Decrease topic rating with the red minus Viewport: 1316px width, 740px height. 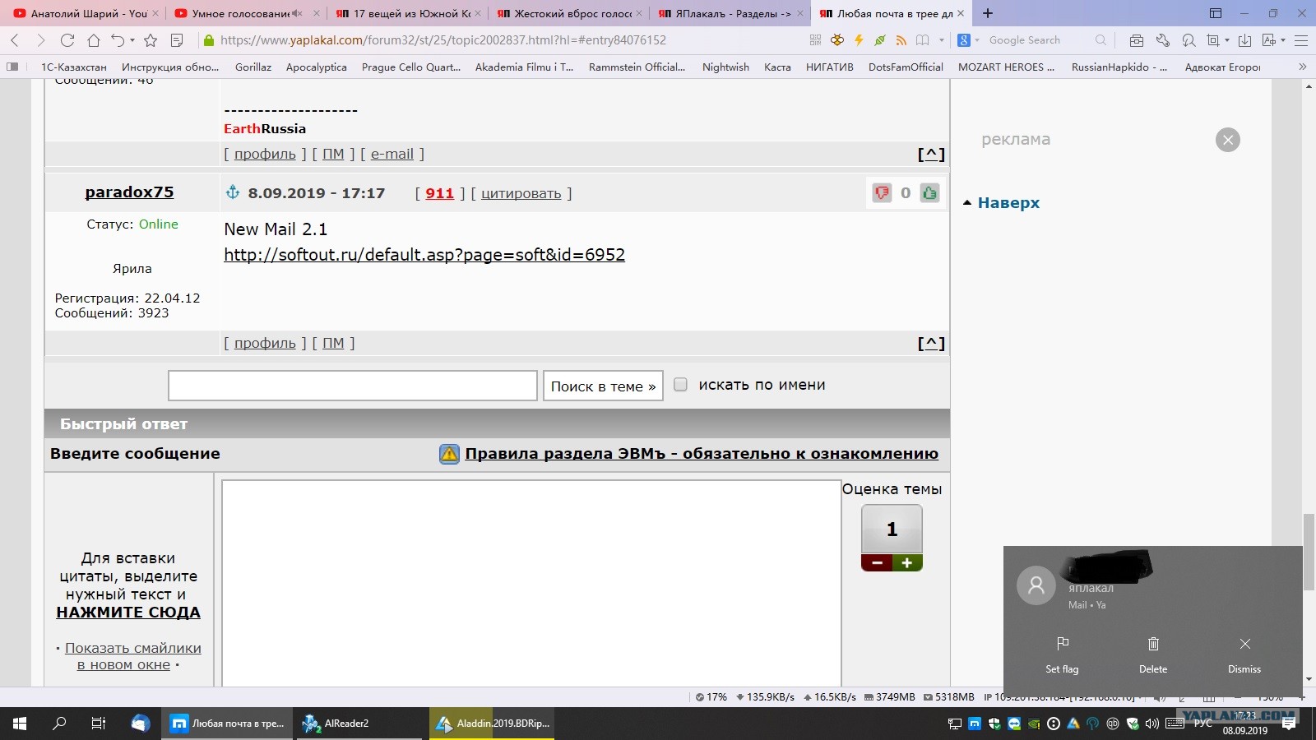coord(877,563)
